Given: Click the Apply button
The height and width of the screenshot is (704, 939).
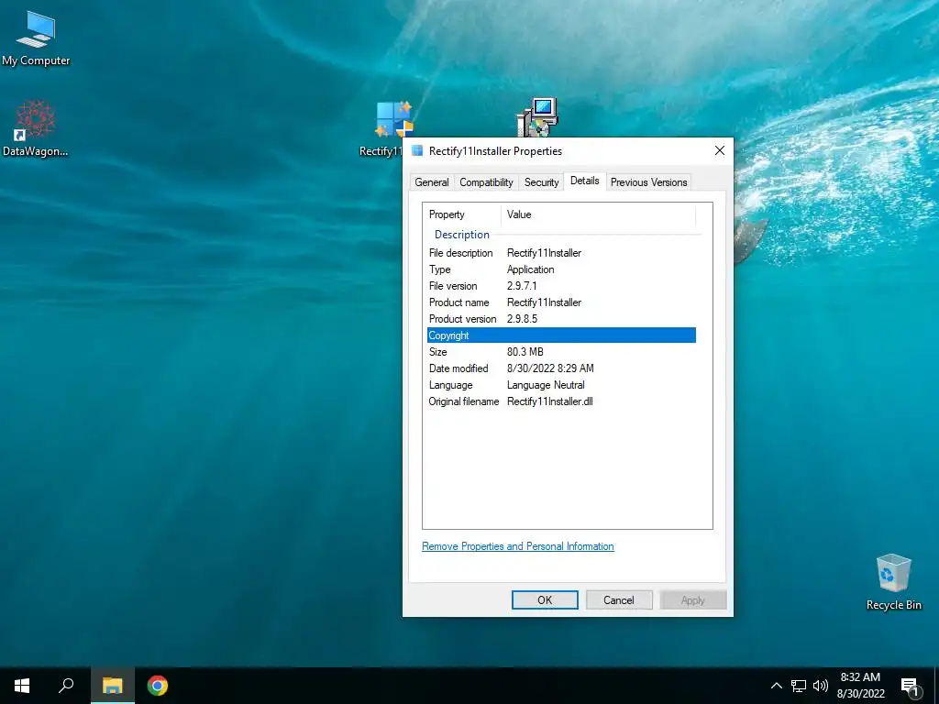Looking at the screenshot, I should 693,599.
